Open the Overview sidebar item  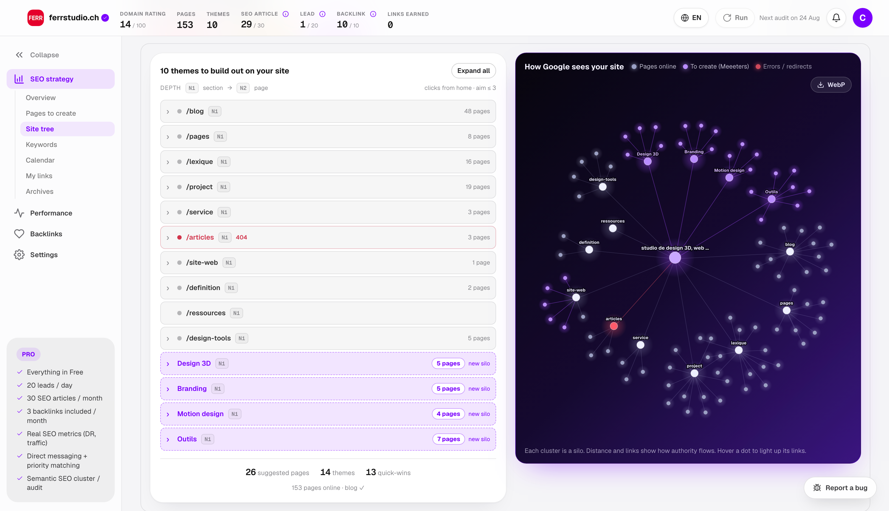pos(41,98)
